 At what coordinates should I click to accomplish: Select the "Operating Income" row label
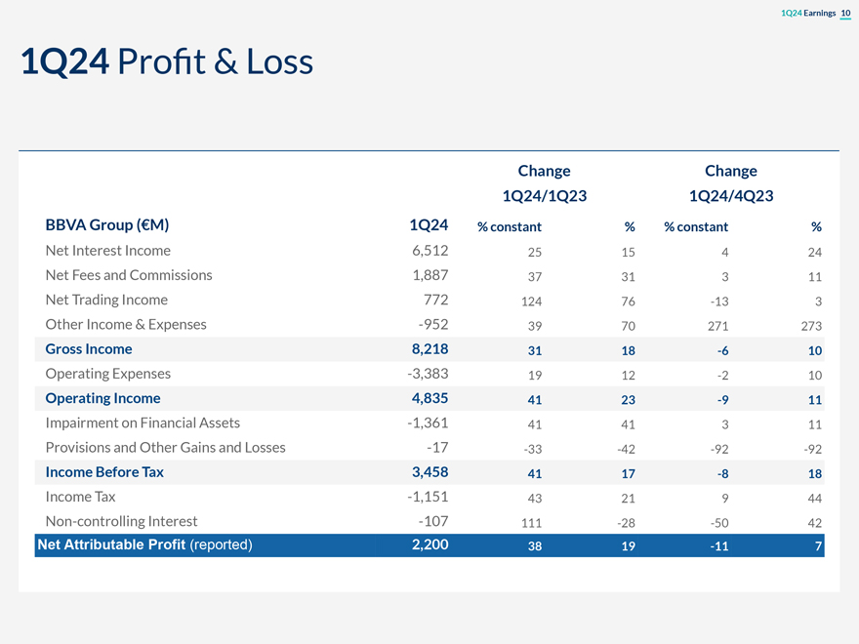tap(102, 398)
